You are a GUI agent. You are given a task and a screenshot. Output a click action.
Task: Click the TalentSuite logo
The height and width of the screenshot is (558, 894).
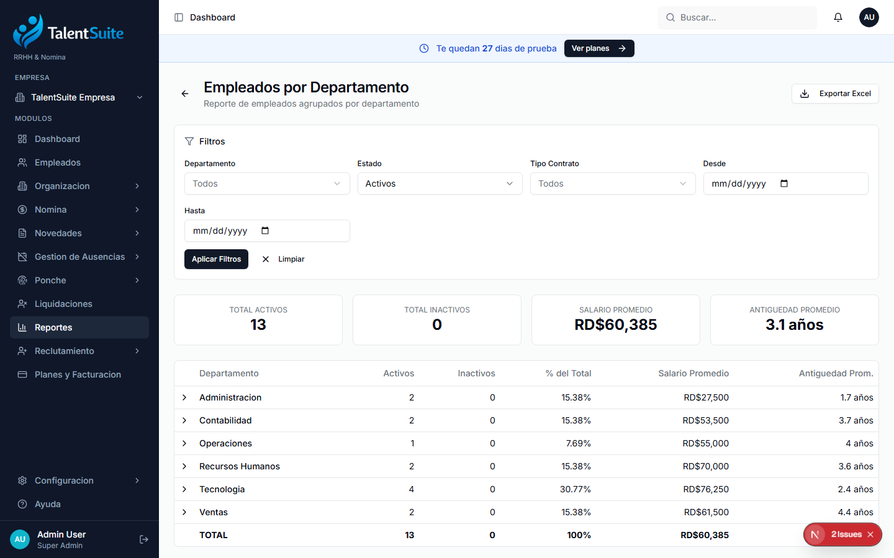point(68,31)
